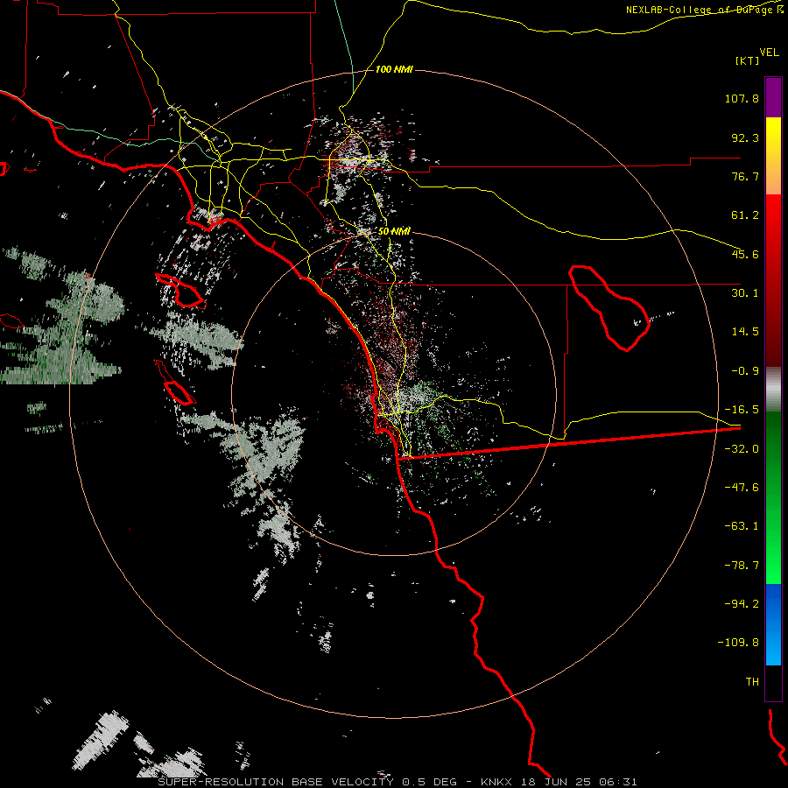Click the yellow-orange segment of color bar
The width and height of the screenshot is (788, 788).
773,156
